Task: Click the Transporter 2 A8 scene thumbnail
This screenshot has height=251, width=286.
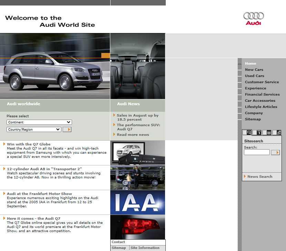Action: point(137,177)
